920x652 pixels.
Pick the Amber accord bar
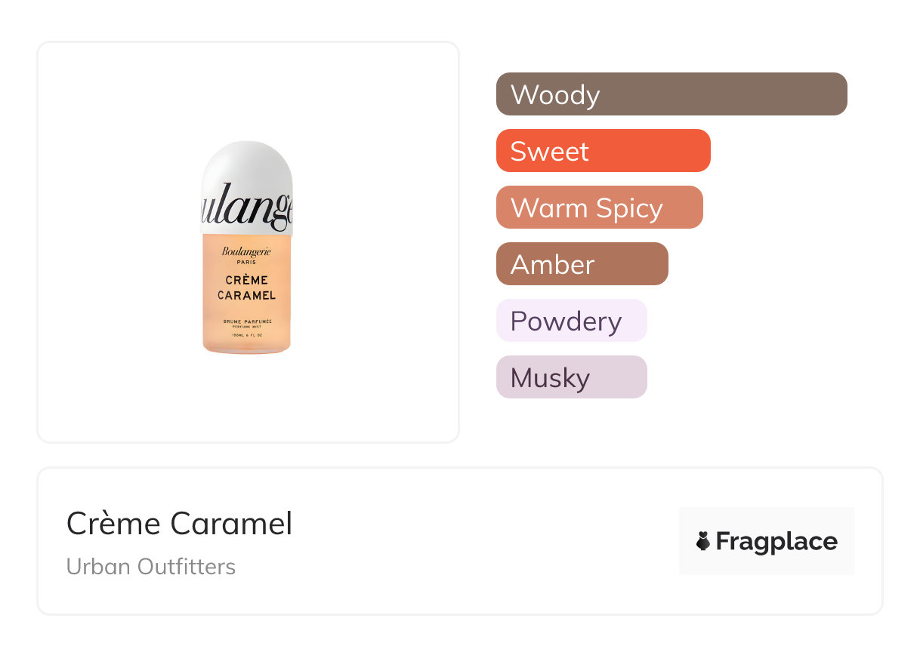(582, 264)
